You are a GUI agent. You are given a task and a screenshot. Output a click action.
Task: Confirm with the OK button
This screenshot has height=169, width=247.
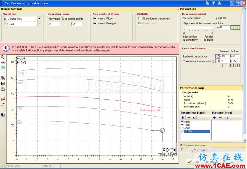coord(193,162)
